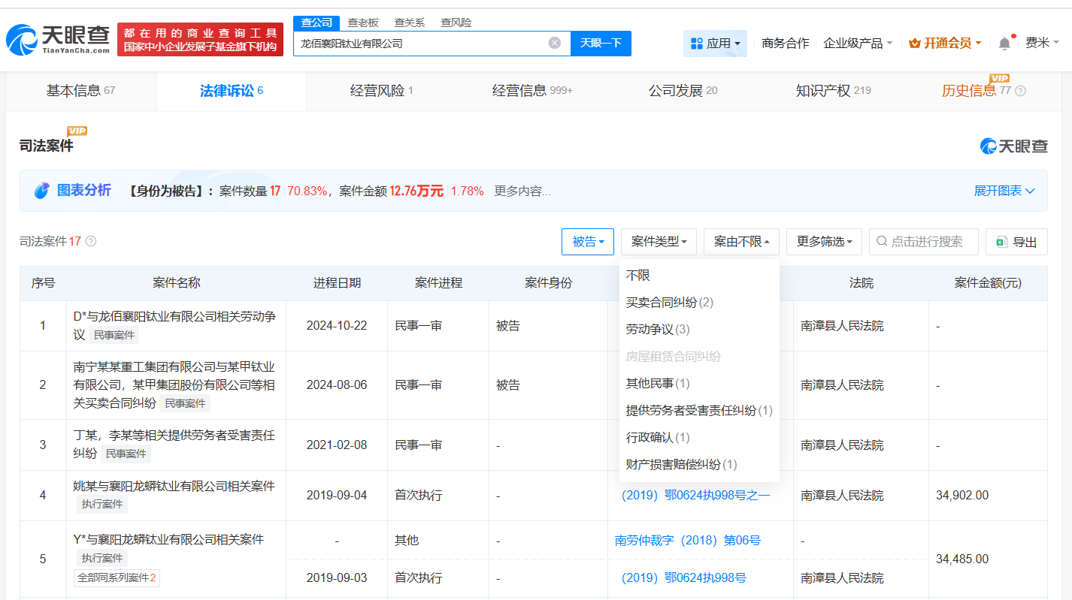The height and width of the screenshot is (600, 1072).
Task: Click the Excel icon on the 导出 button
Action: pos(1002,241)
